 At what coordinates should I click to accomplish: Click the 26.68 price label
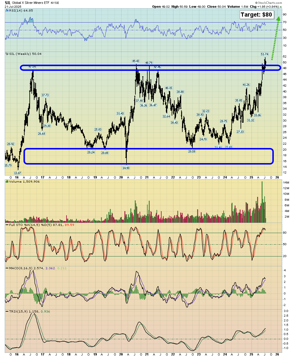[42, 134]
